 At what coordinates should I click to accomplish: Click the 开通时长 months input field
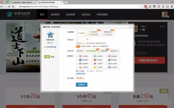[80, 40]
